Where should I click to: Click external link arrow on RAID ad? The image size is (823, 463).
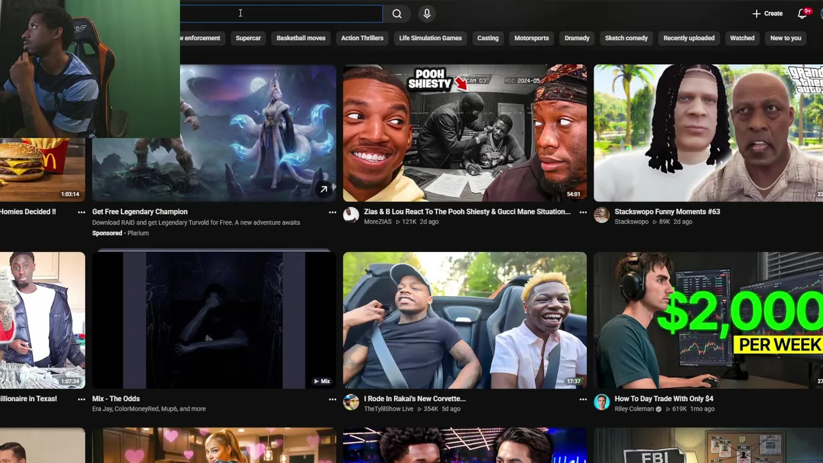[x=324, y=189]
